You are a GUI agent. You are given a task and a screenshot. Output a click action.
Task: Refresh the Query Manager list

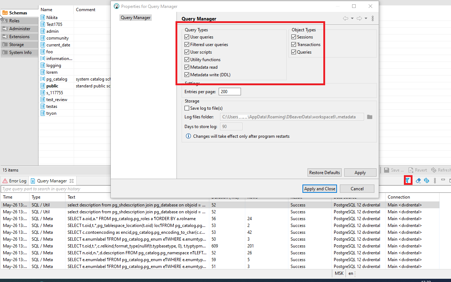427,180
